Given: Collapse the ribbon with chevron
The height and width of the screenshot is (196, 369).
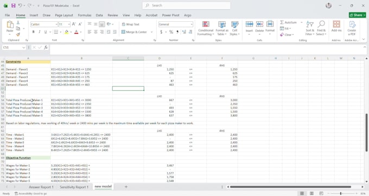Looking at the screenshot, I should (364, 39).
